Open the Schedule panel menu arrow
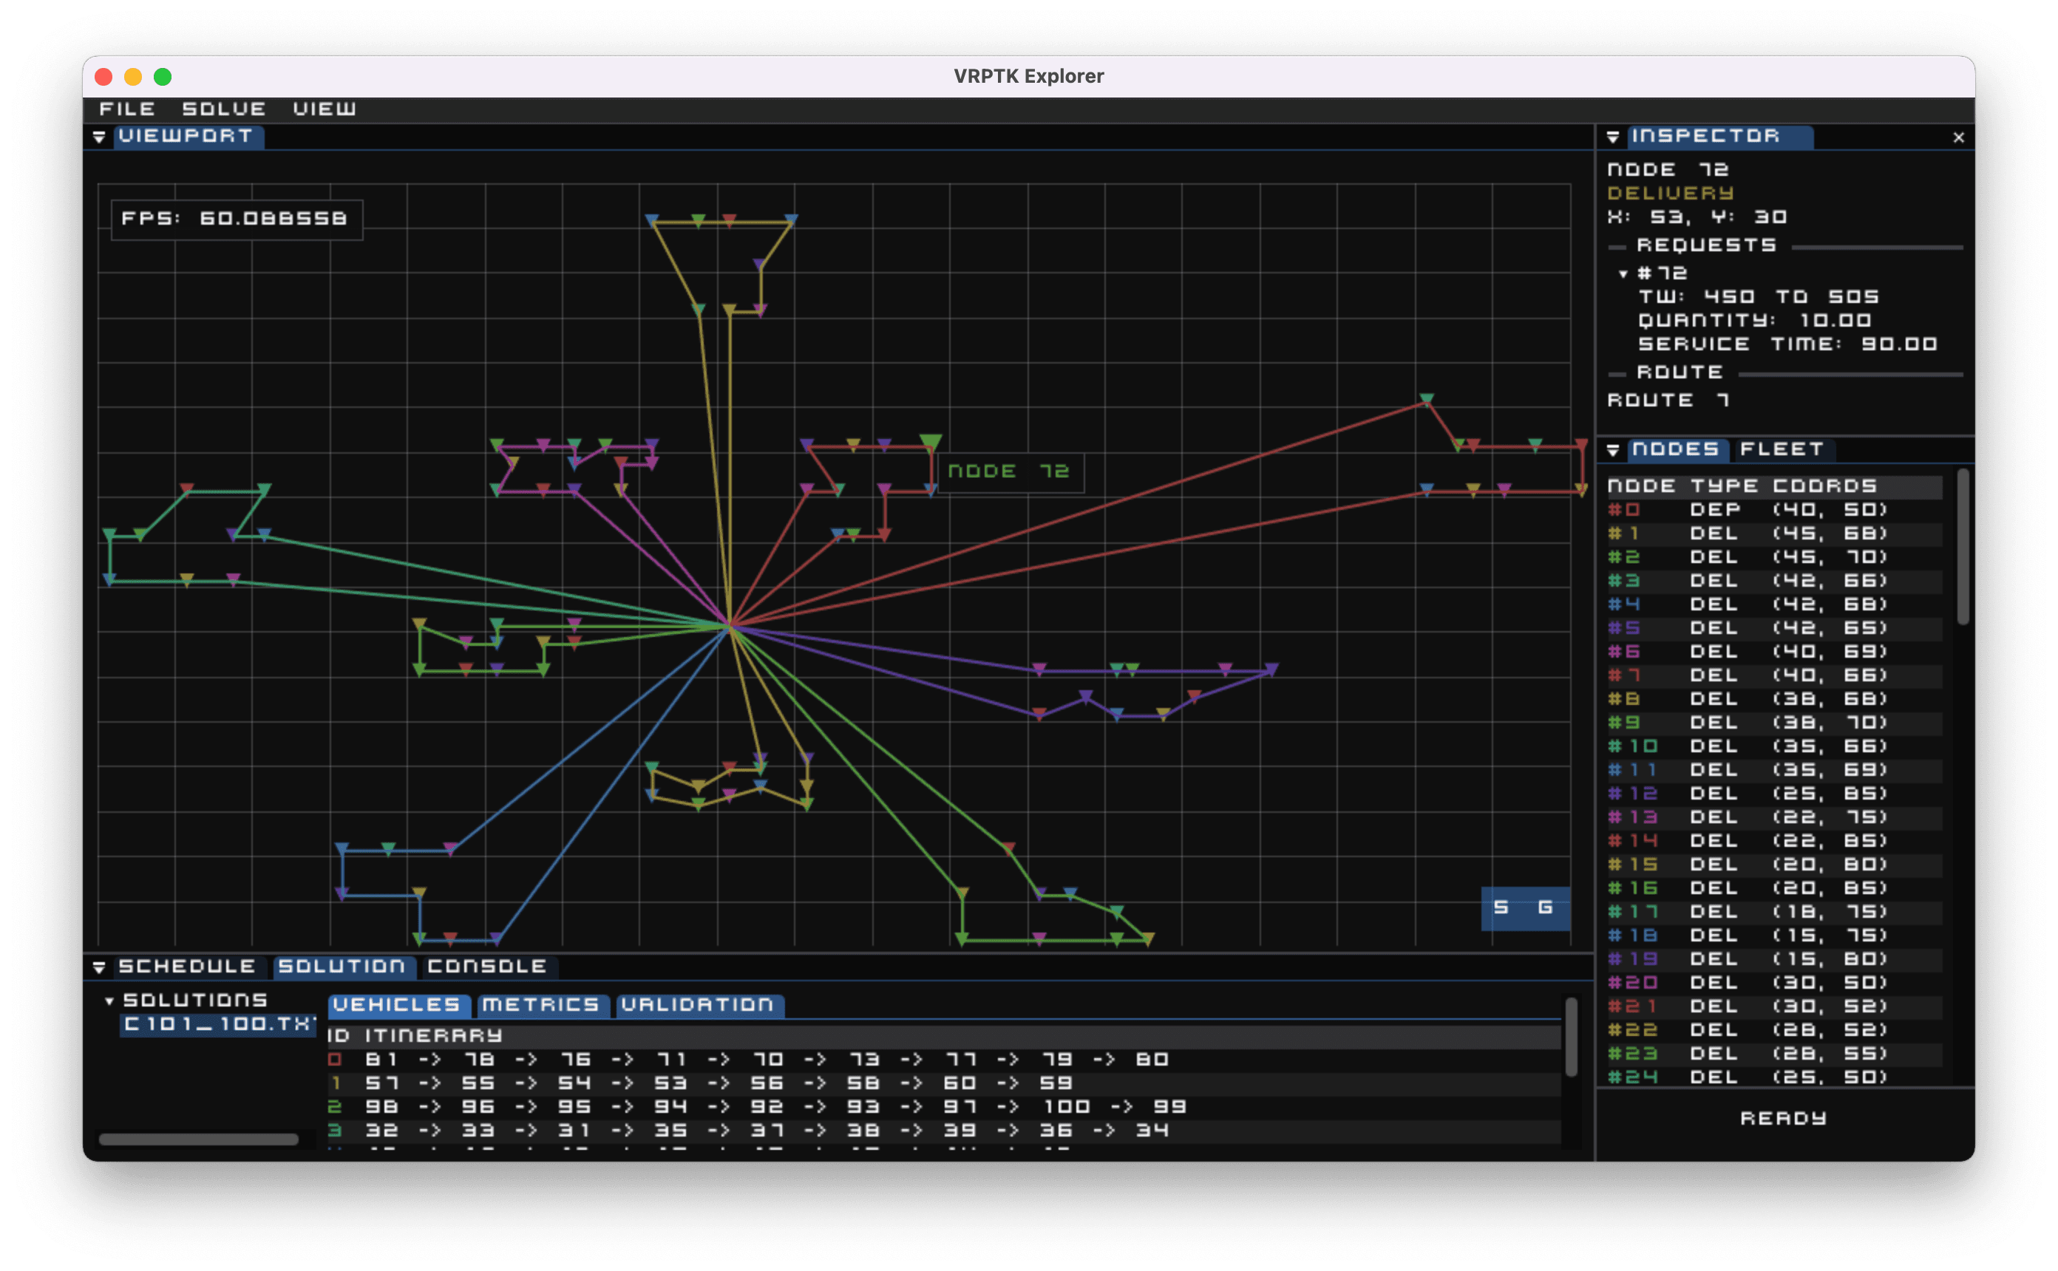 (98, 967)
